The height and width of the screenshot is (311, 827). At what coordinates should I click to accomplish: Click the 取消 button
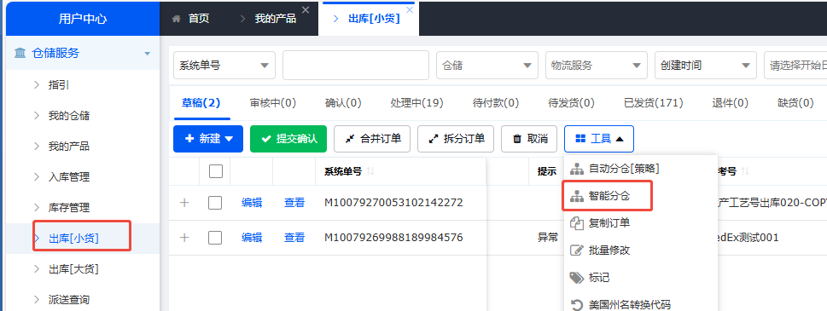click(x=529, y=139)
